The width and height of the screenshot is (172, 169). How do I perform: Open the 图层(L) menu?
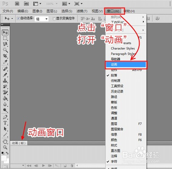pos(52,11)
